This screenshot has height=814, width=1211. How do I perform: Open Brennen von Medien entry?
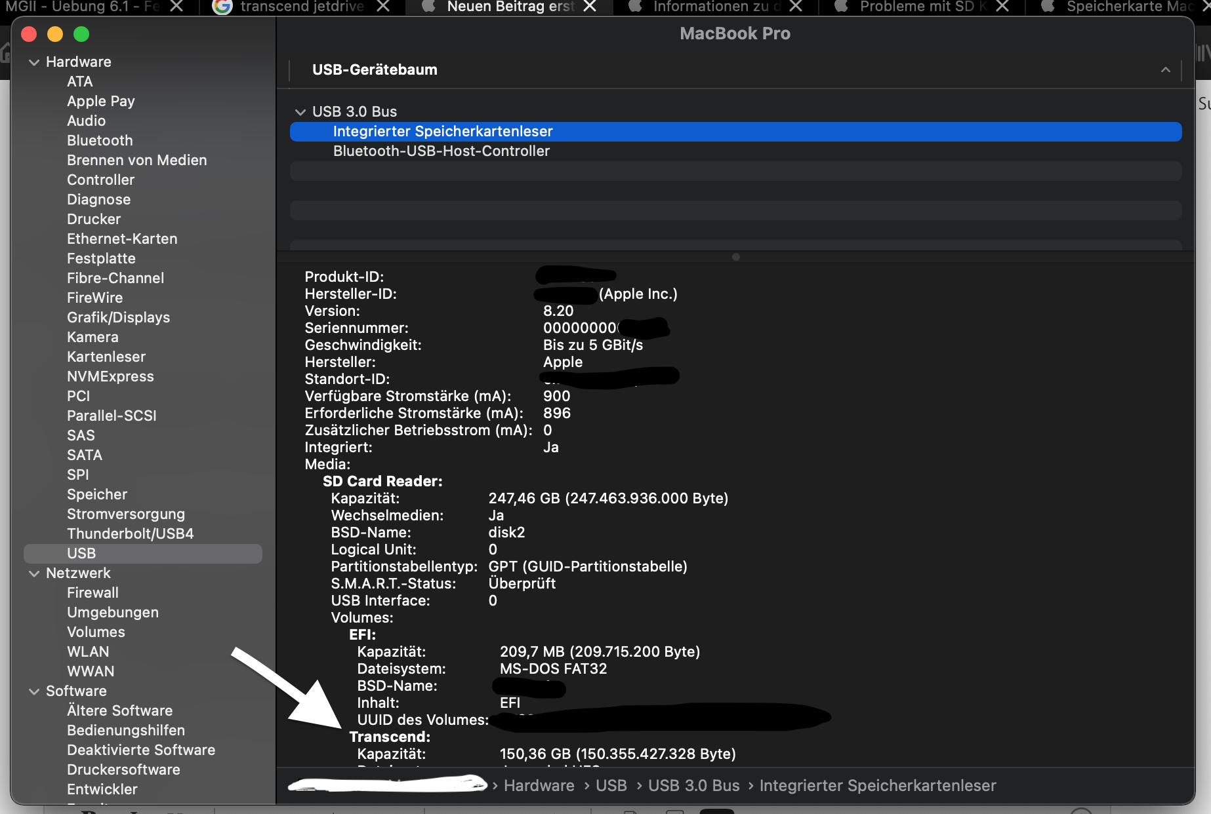137,161
